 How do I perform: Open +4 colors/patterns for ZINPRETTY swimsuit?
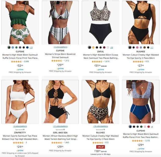tap(20, 126)
